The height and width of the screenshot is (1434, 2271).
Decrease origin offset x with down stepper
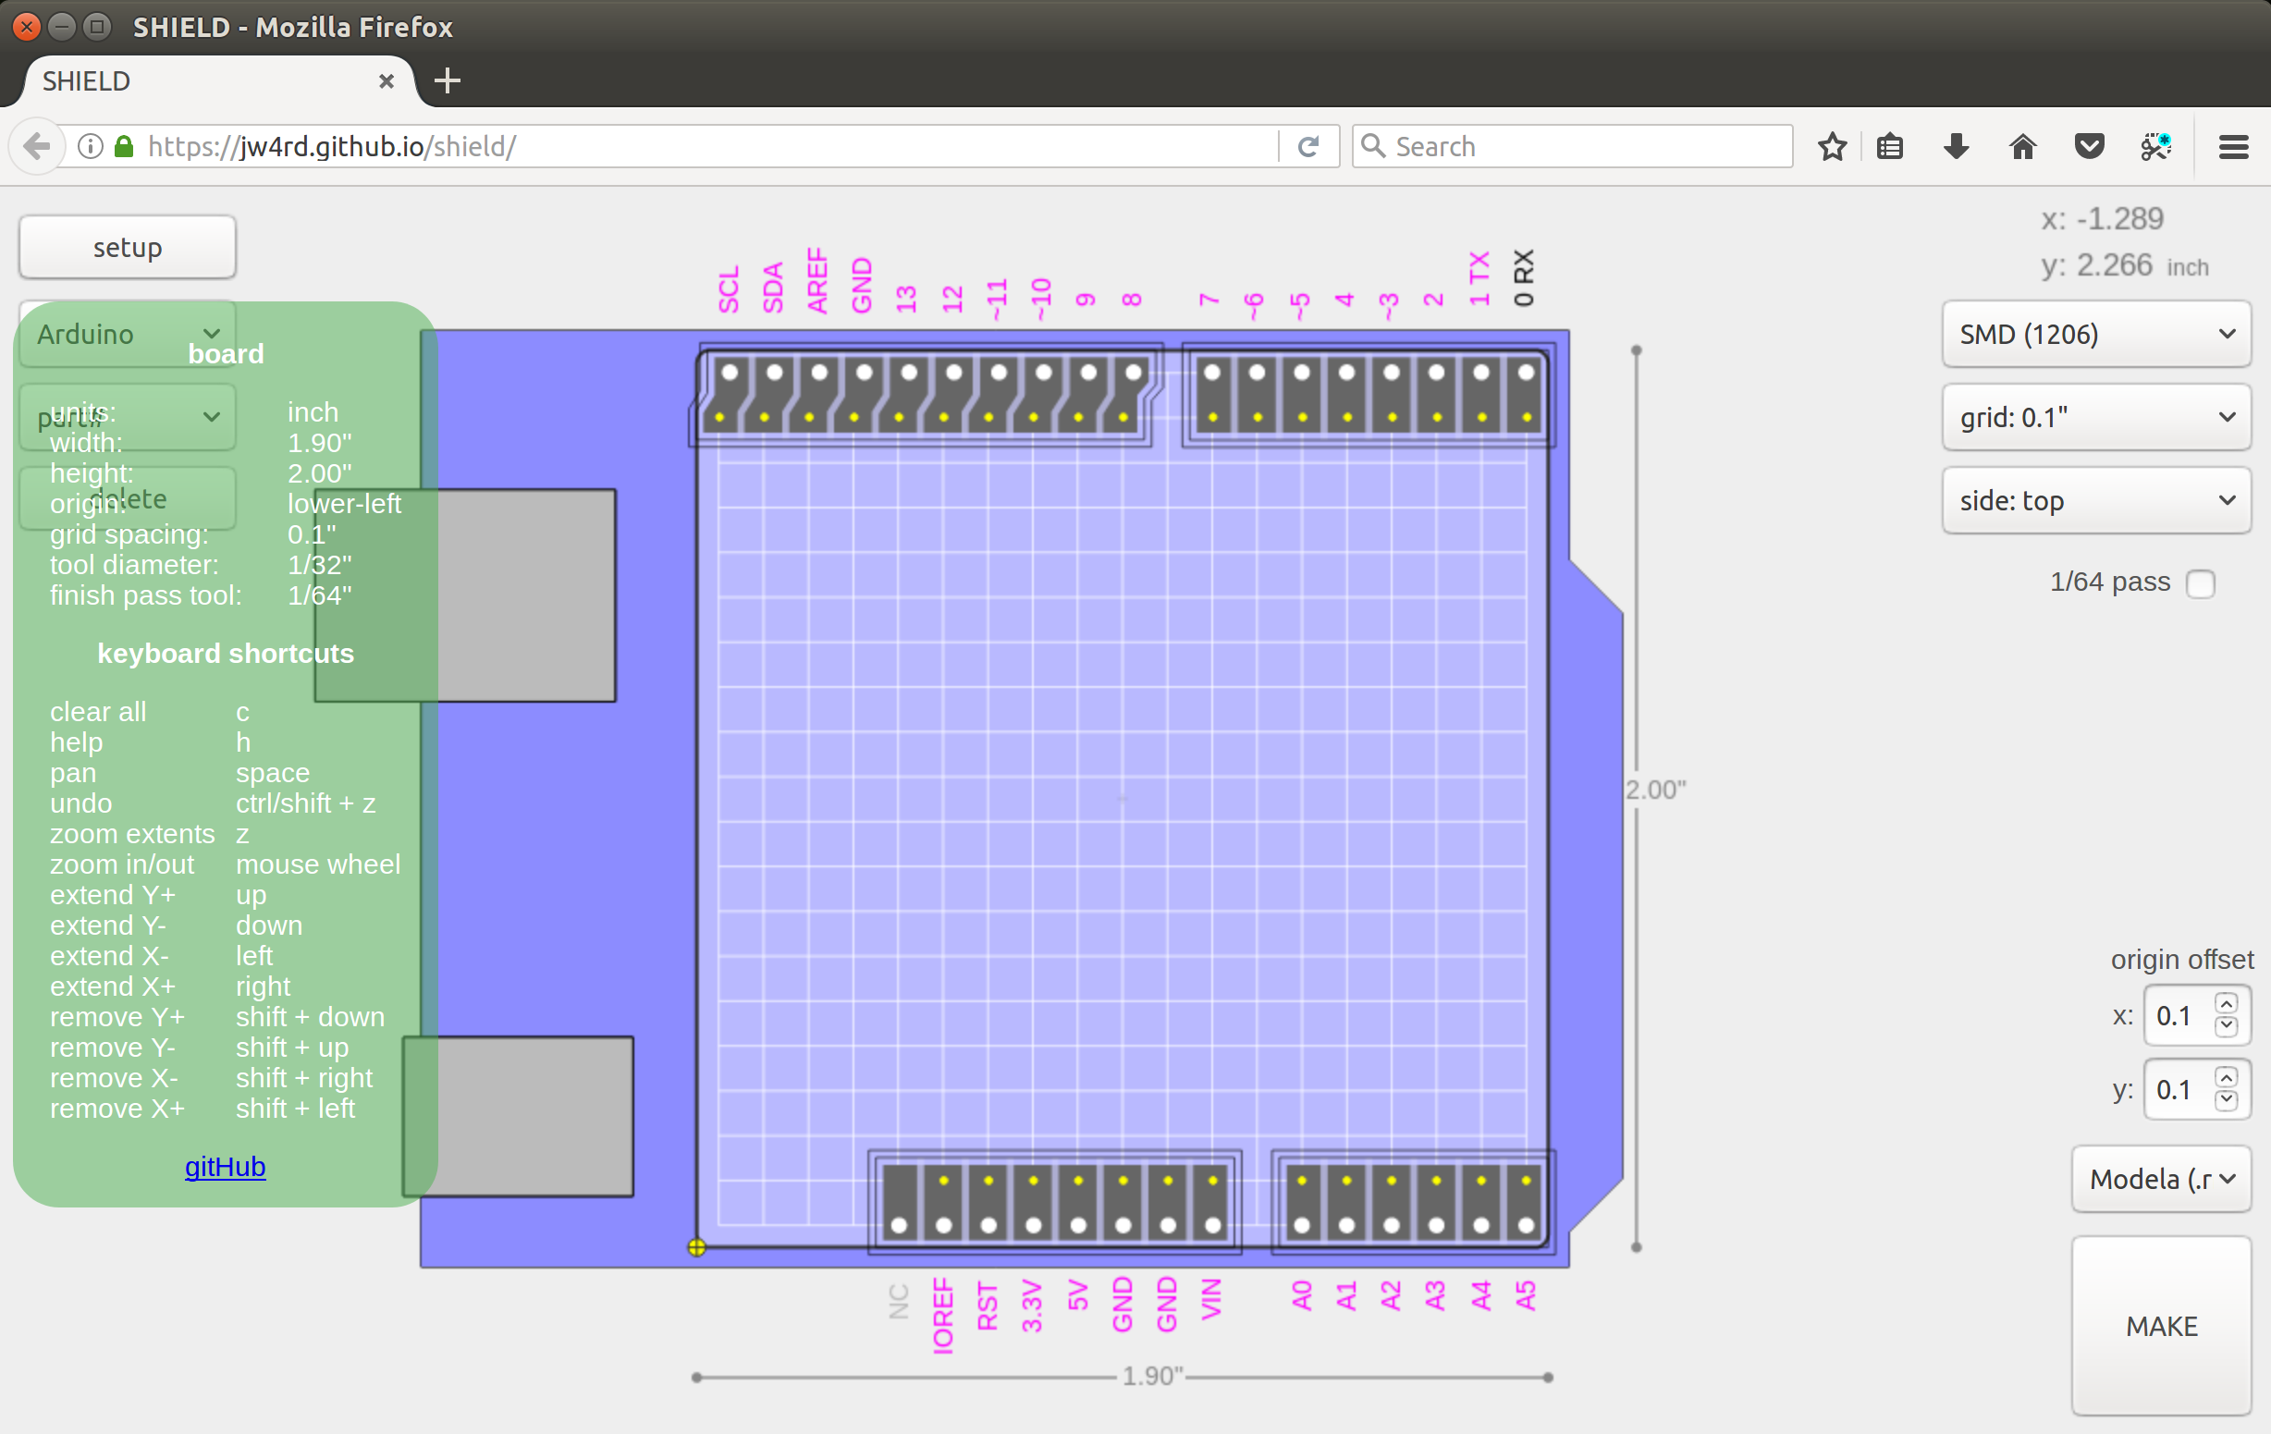click(2226, 1025)
